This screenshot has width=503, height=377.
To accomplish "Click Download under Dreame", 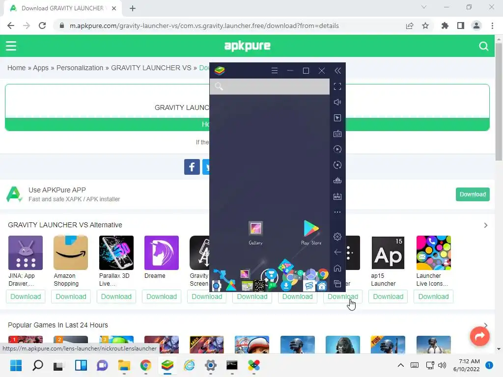I will [161, 296].
